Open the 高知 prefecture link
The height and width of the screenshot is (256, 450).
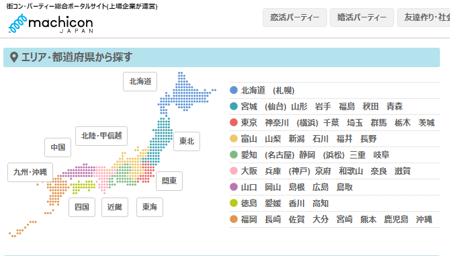320,204
